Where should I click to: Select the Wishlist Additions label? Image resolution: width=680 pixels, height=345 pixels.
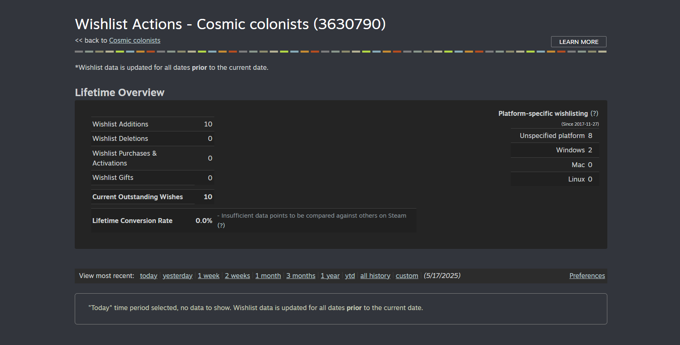pyautogui.click(x=120, y=124)
